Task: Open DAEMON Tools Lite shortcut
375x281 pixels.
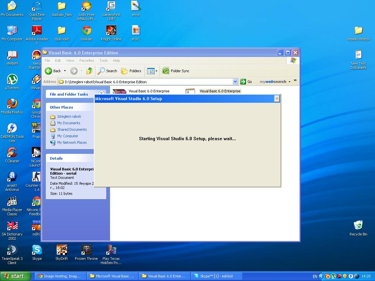Action: [12, 133]
